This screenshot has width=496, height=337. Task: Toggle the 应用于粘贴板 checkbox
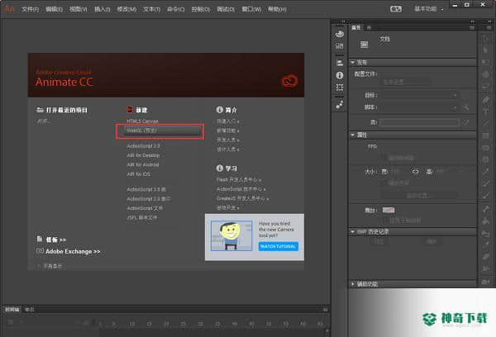[x=384, y=221]
